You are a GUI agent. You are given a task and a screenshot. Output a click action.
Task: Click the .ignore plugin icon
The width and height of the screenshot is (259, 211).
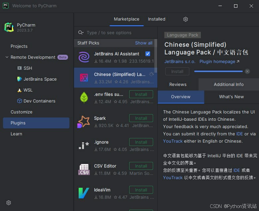pyautogui.click(x=84, y=146)
